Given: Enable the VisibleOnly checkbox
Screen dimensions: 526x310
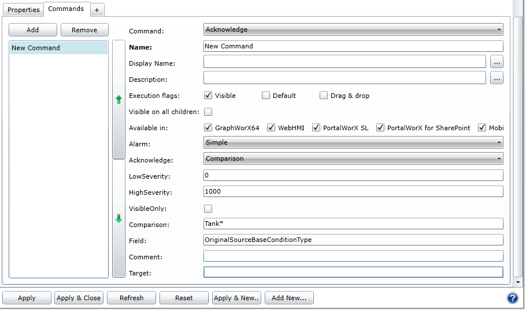Looking at the screenshot, I should click(208, 209).
